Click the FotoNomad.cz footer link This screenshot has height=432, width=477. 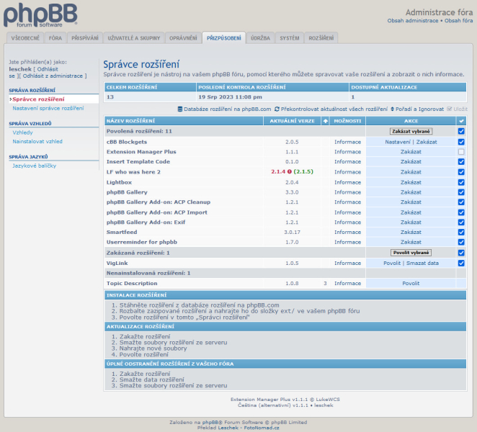point(262,428)
